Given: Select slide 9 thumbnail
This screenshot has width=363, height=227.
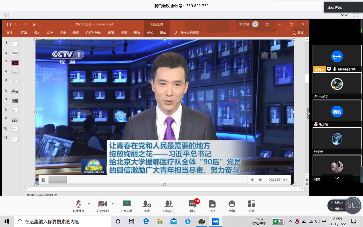Looking at the screenshot, I should [x=15, y=120].
